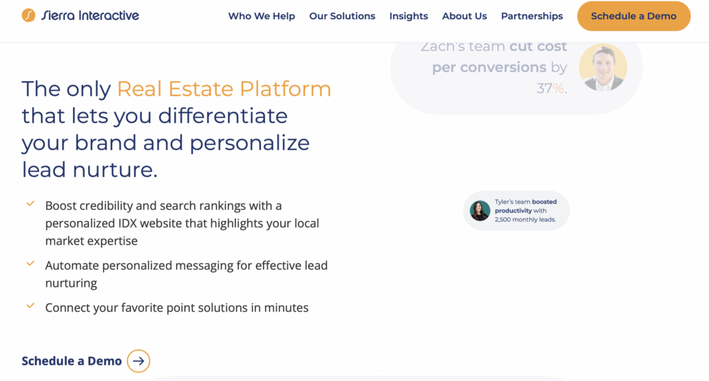The width and height of the screenshot is (709, 381).
Task: Click the checkmark beside Boost credibility
Action: (x=30, y=204)
